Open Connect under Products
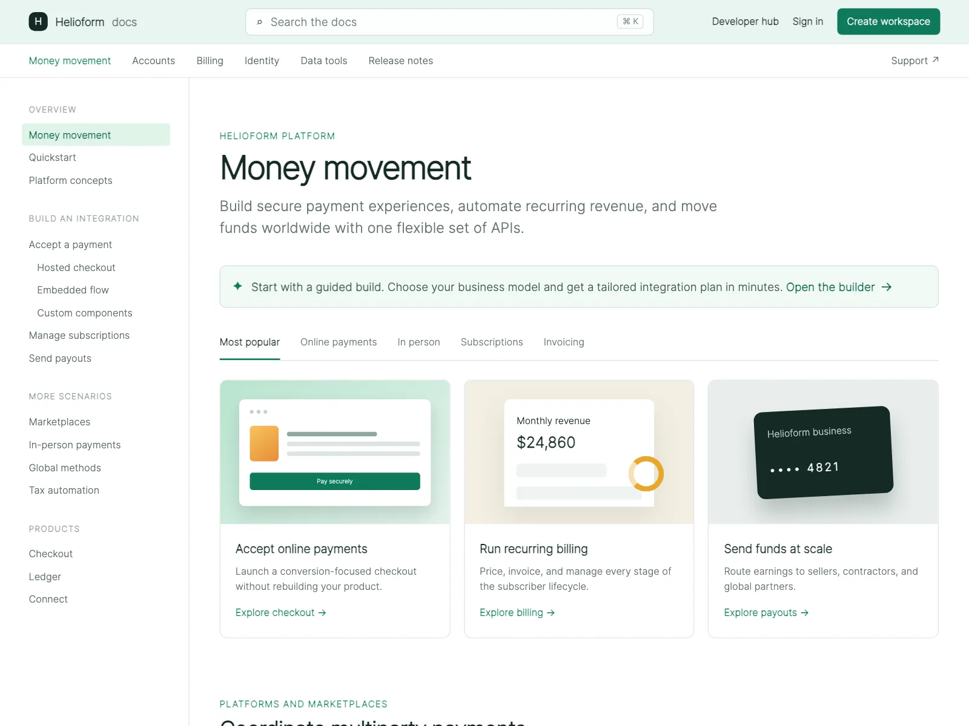The height and width of the screenshot is (726, 969). point(48,599)
